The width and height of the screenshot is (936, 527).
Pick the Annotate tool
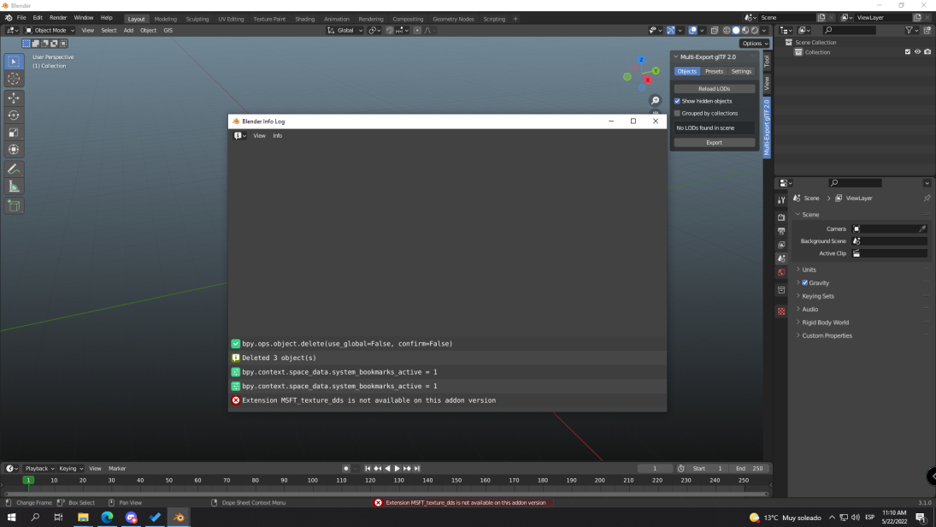point(14,169)
